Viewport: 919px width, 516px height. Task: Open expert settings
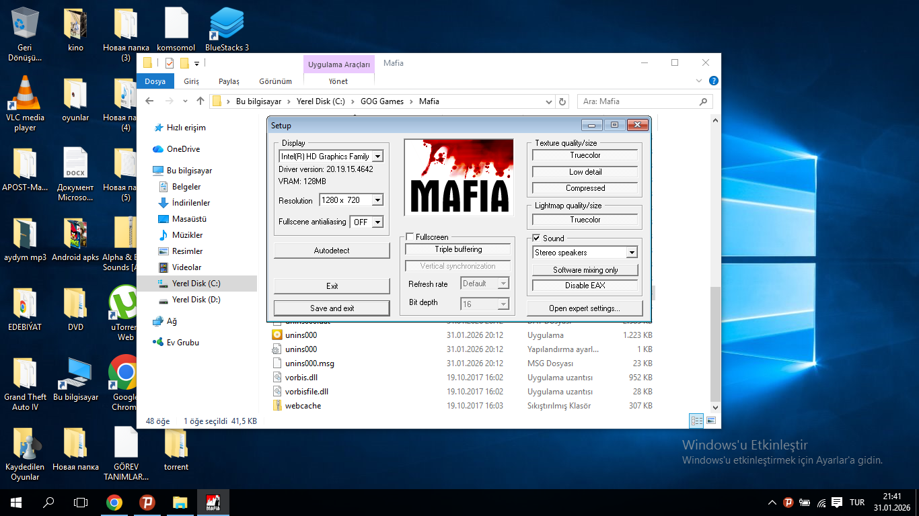(585, 308)
